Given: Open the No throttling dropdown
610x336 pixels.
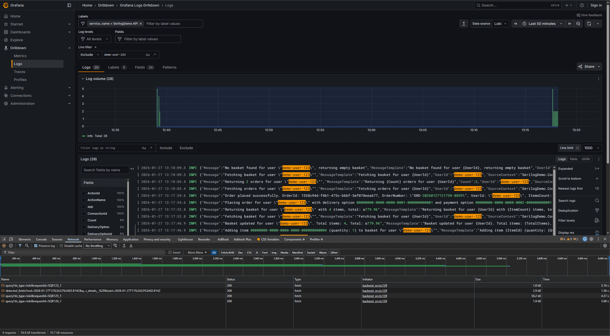Looking at the screenshot, I should pos(97,245).
